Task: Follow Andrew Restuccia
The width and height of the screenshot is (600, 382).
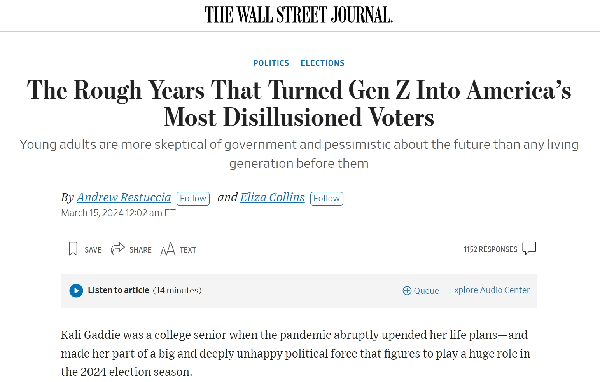Action: [193, 199]
